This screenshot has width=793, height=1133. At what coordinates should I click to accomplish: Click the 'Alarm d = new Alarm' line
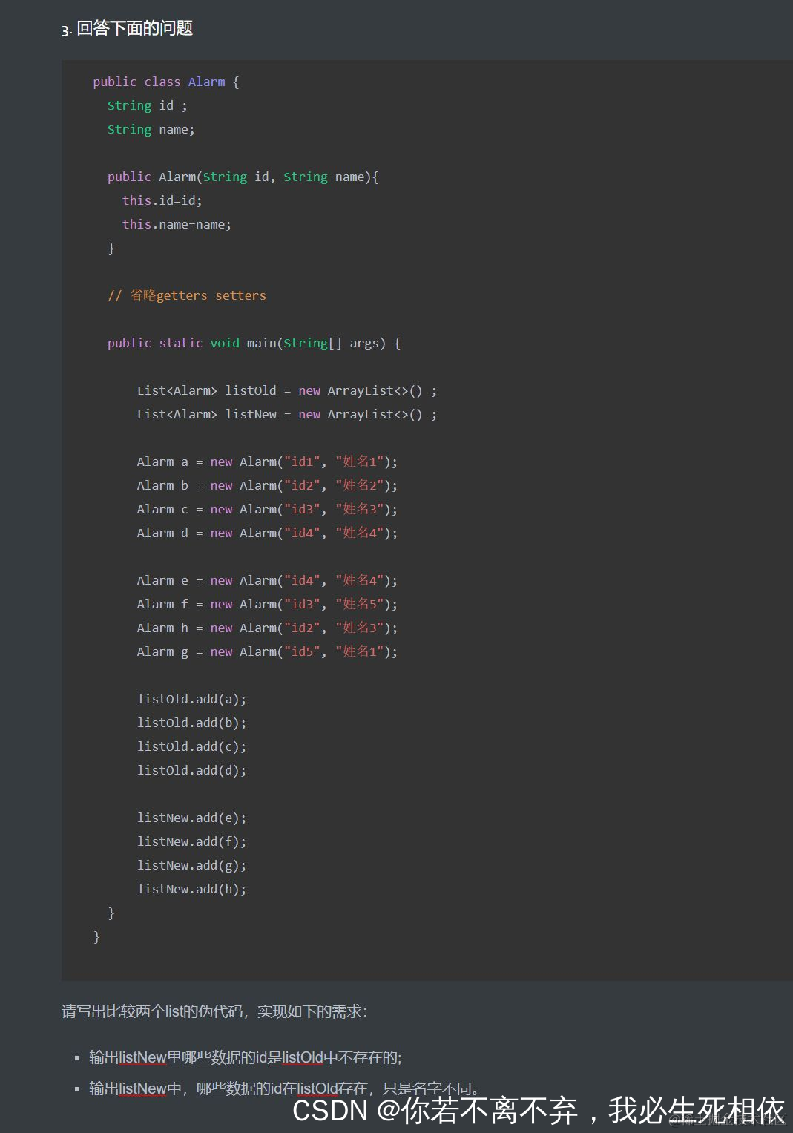268,533
